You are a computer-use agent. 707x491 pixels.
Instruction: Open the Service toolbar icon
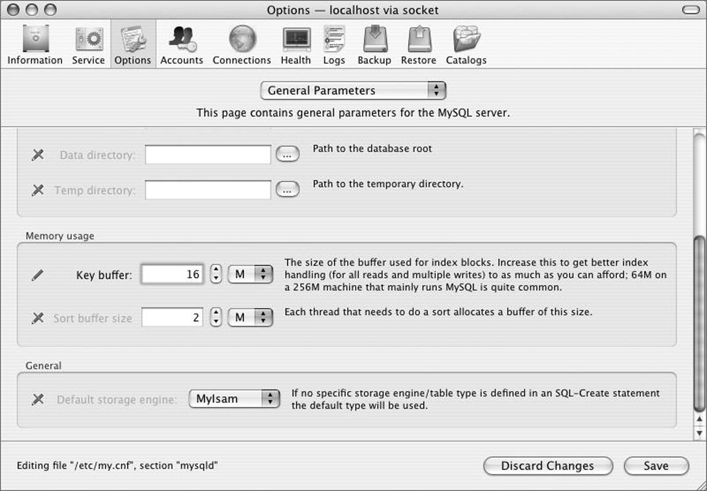88,45
